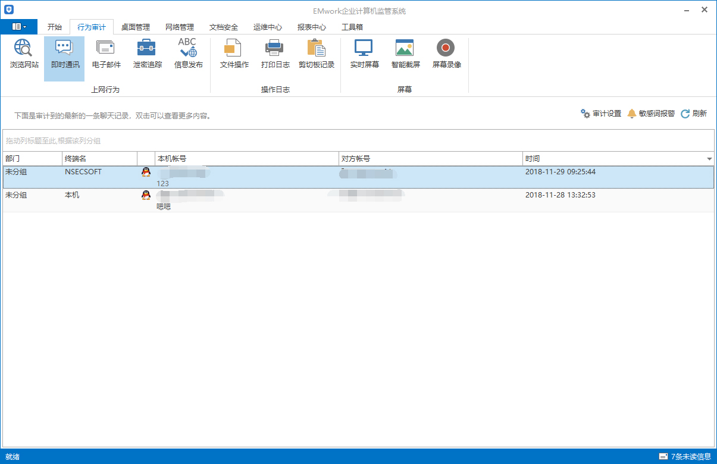Screen dimensions: 717x464
Task: Refresh the chat record list with 刷新
Action: pos(694,114)
